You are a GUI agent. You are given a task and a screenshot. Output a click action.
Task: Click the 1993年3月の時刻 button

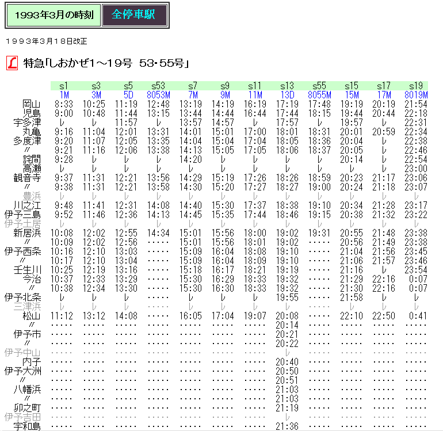[54, 15]
